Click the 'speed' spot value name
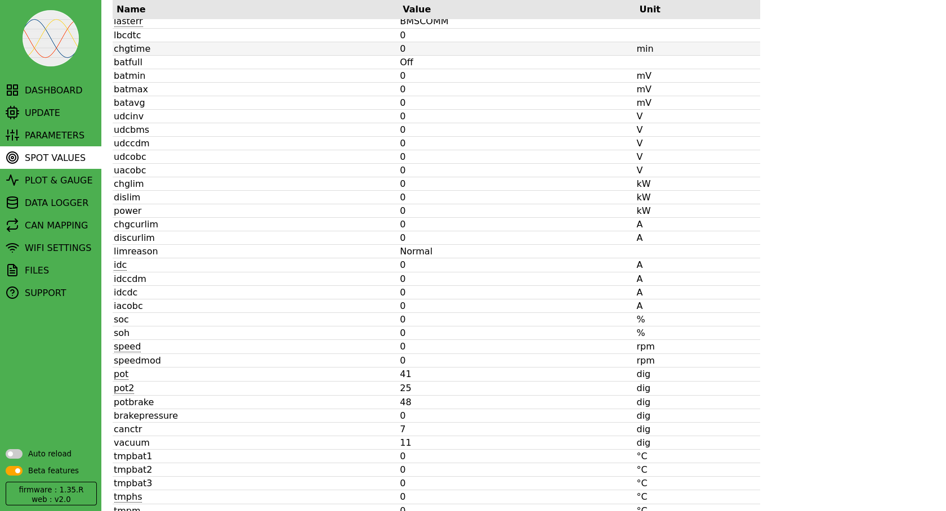Viewport: 946px width, 511px height. click(x=127, y=347)
